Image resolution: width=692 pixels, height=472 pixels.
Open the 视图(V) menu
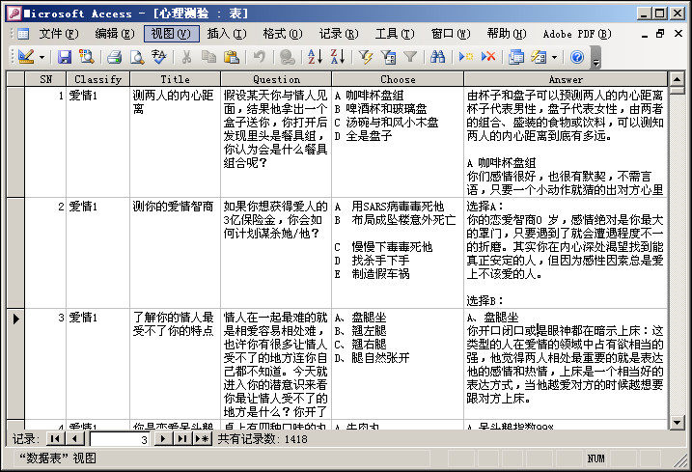click(x=171, y=34)
